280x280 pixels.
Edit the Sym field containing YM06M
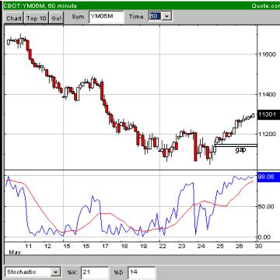[x=106, y=17]
